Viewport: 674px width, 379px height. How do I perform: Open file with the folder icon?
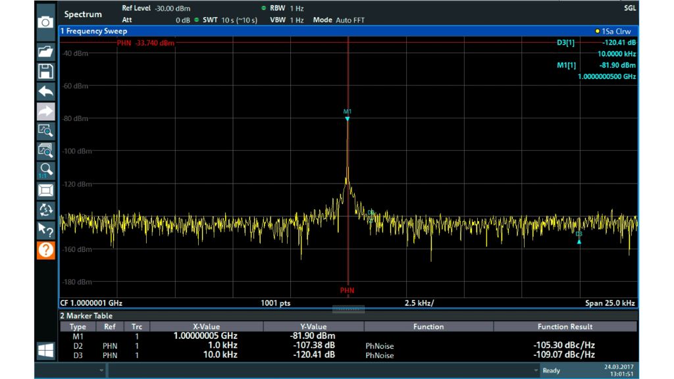click(x=45, y=51)
